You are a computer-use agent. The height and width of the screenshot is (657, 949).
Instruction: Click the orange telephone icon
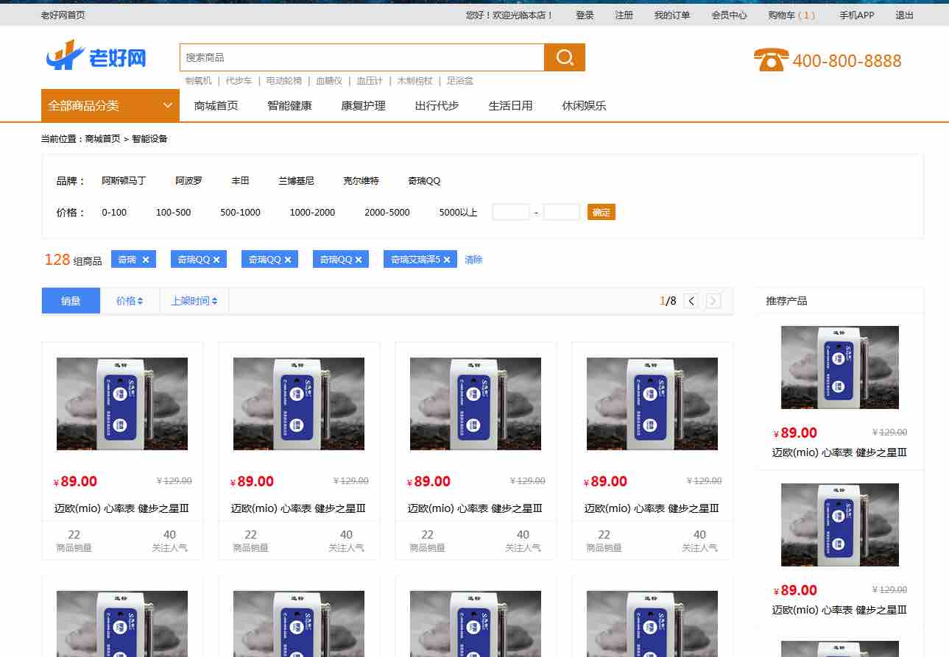(x=771, y=60)
